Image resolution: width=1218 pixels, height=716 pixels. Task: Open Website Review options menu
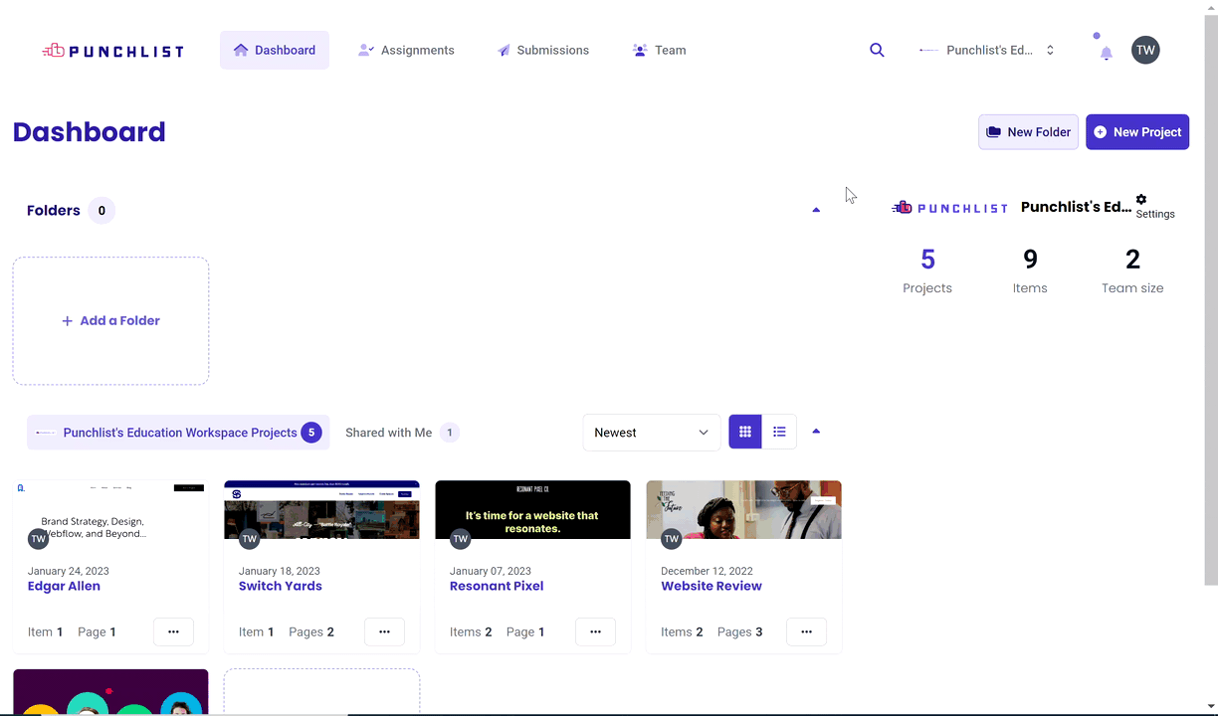coord(806,631)
